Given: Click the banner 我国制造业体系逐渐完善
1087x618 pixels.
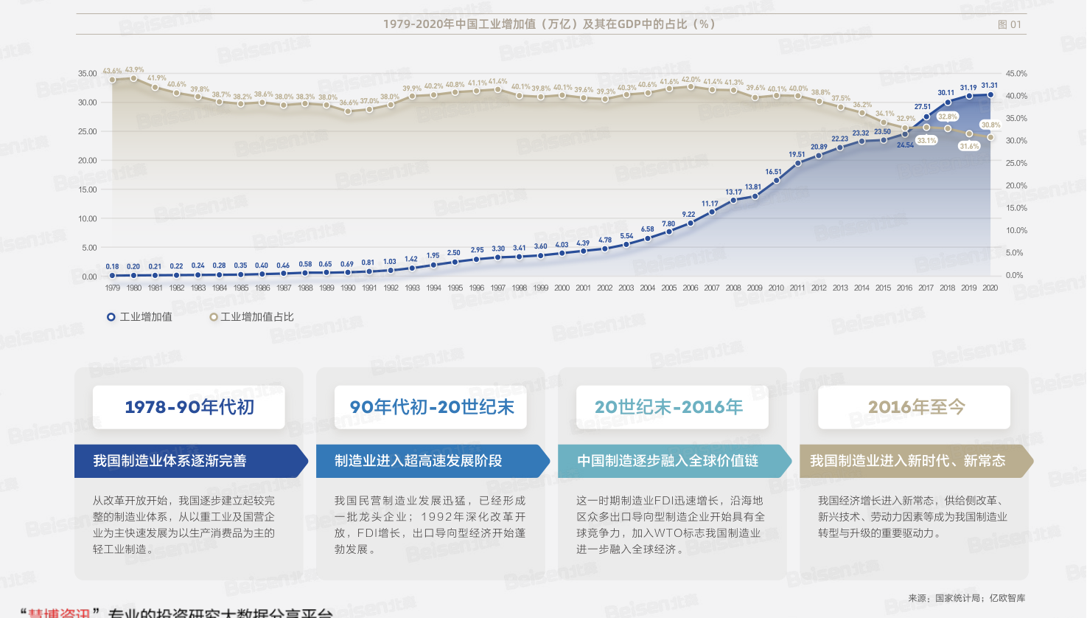Looking at the screenshot, I should [191, 461].
